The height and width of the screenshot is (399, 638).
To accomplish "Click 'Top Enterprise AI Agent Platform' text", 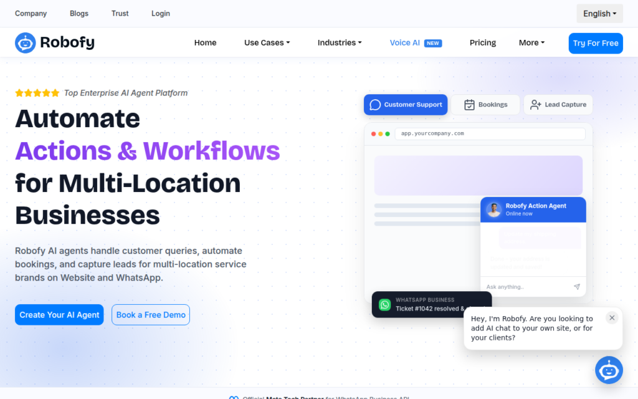I will pos(126,93).
